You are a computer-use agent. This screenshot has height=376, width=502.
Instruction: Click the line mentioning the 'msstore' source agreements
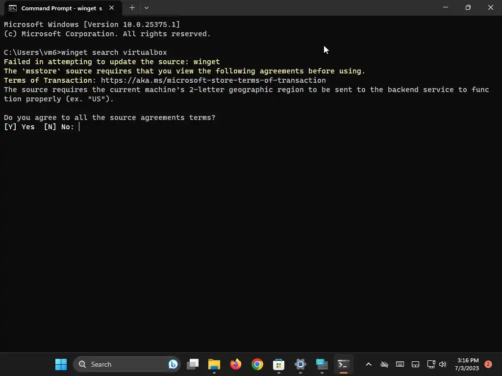click(x=184, y=71)
